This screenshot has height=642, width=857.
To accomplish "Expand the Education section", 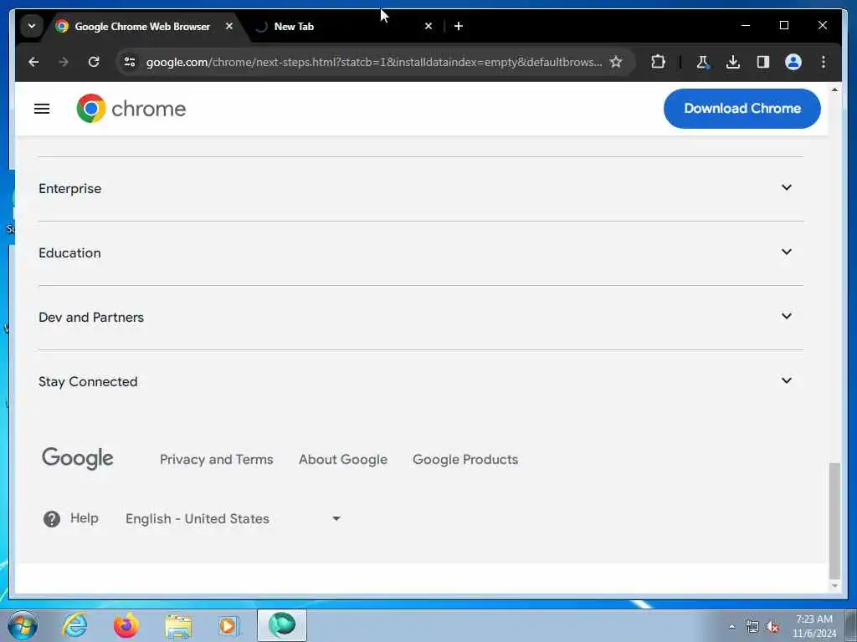I will pos(420,252).
